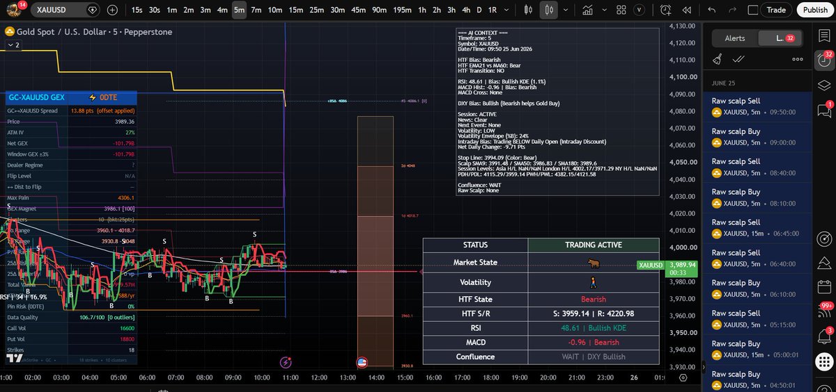Switch chart to 15m timeframe
The image size is (836, 392).
[x=295, y=10]
